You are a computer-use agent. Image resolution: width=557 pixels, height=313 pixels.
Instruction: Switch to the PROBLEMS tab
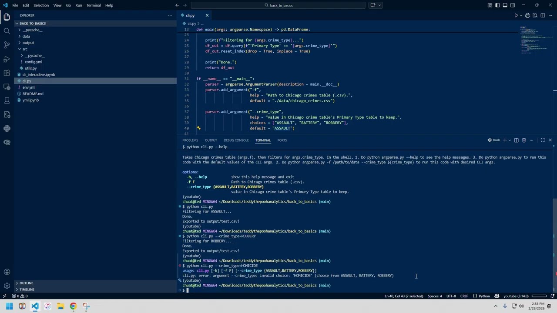tap(190, 140)
